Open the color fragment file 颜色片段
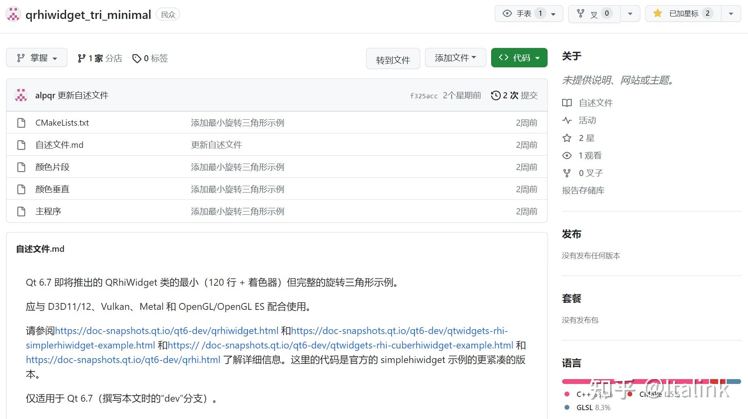This screenshot has width=748, height=419. [52, 167]
